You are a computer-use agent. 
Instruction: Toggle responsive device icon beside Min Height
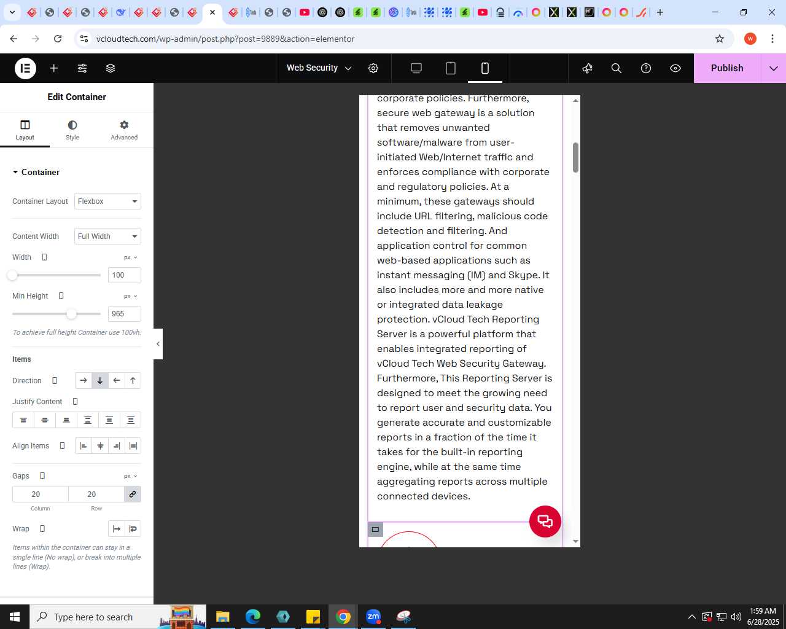(61, 296)
